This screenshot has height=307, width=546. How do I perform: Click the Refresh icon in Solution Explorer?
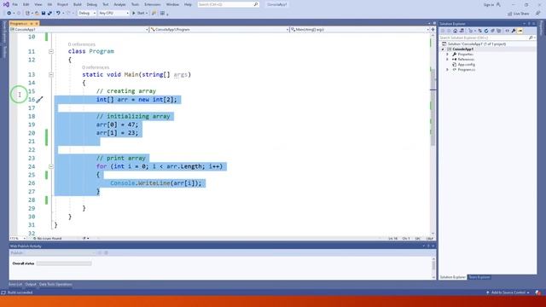486,31
